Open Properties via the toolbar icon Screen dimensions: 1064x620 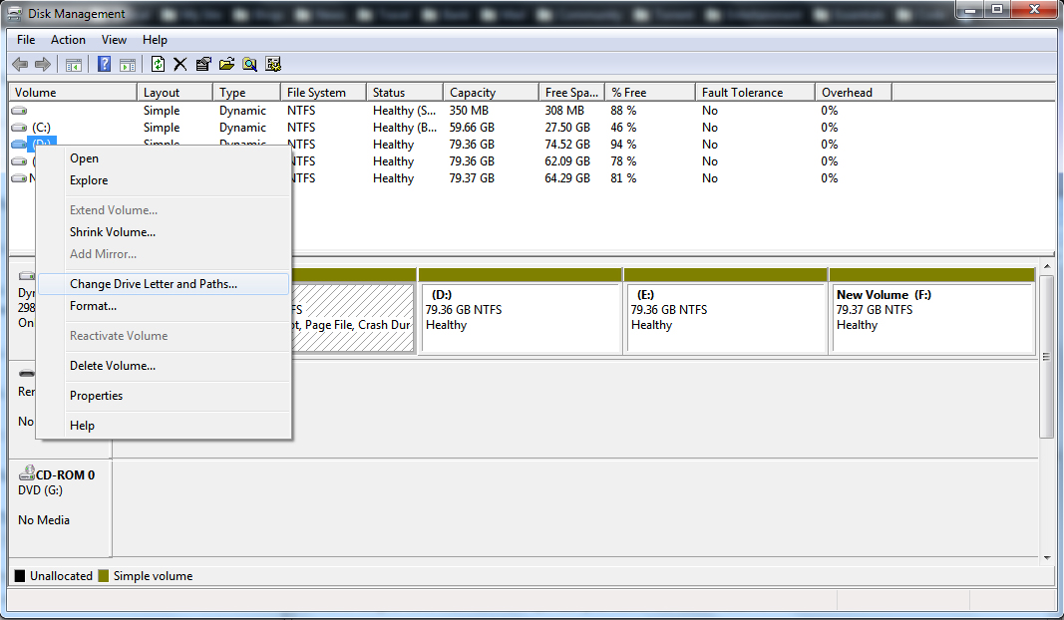click(x=203, y=64)
